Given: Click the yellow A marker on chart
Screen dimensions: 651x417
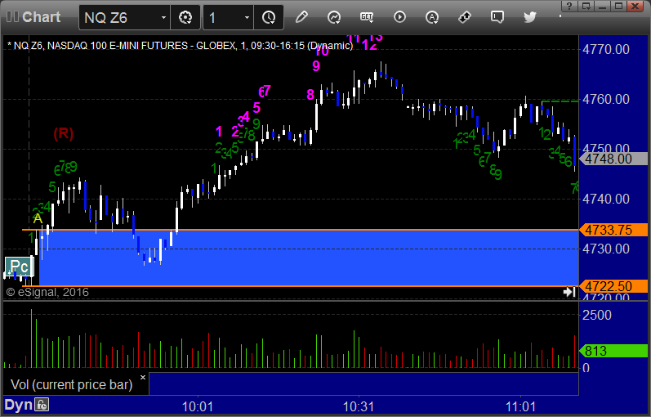Looking at the screenshot, I should 38,218.
